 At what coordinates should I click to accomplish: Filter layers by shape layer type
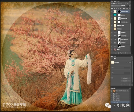(125, 3)
